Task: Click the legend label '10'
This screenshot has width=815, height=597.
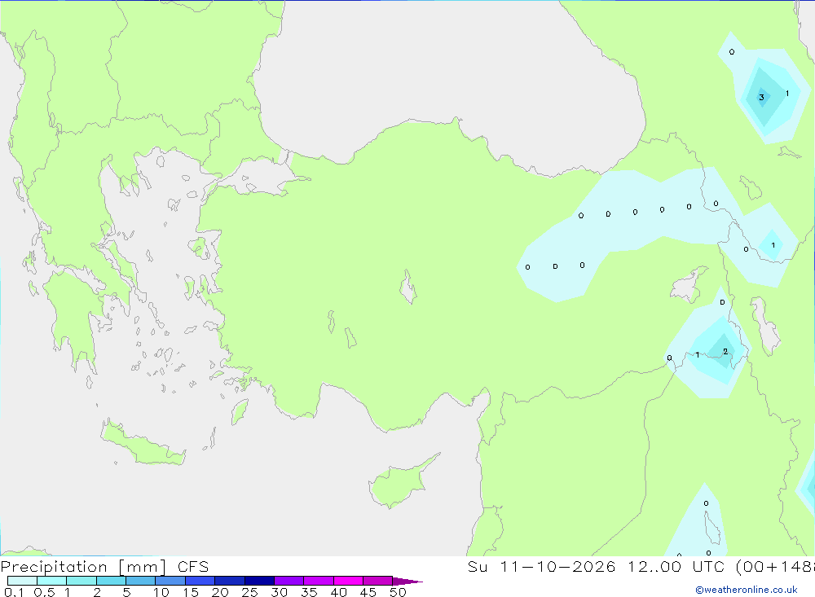Action: (x=161, y=592)
